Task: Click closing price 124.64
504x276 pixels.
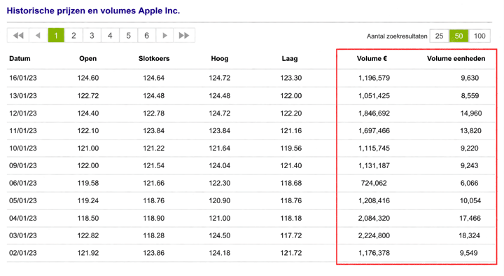Action: (x=153, y=78)
